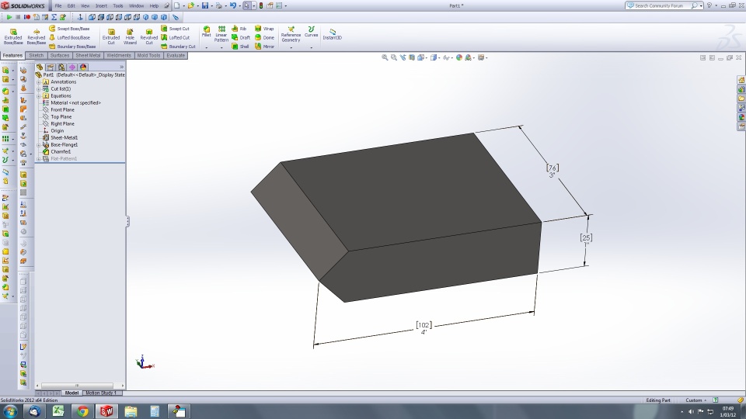The height and width of the screenshot is (419, 746).
Task: Click the Zoom to Fit icon
Action: [x=385, y=57]
